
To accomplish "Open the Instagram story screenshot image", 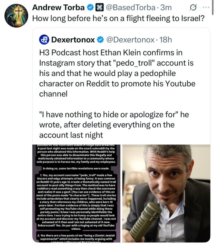I will (76, 193).
